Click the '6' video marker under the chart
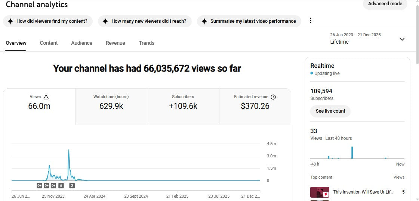Image resolution: width=419 pixels, height=201 pixels. [x=61, y=185]
